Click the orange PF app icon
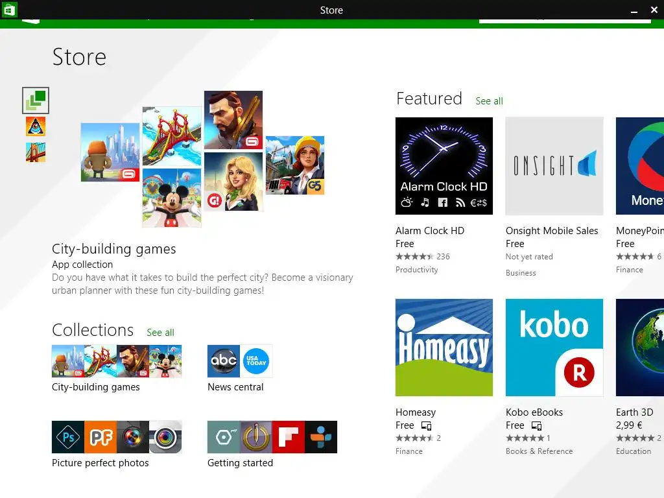The height and width of the screenshot is (498, 664). 101,437
